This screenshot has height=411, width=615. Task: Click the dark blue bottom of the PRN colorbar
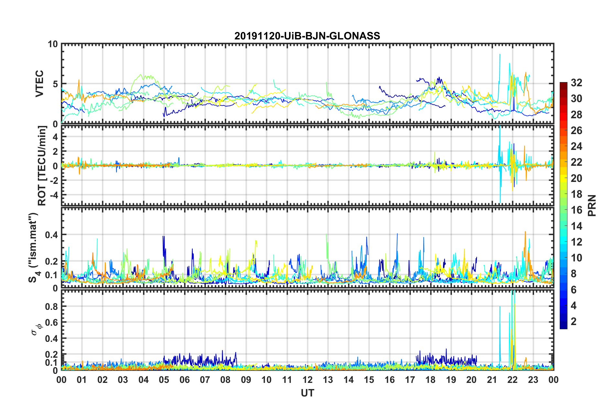point(564,326)
